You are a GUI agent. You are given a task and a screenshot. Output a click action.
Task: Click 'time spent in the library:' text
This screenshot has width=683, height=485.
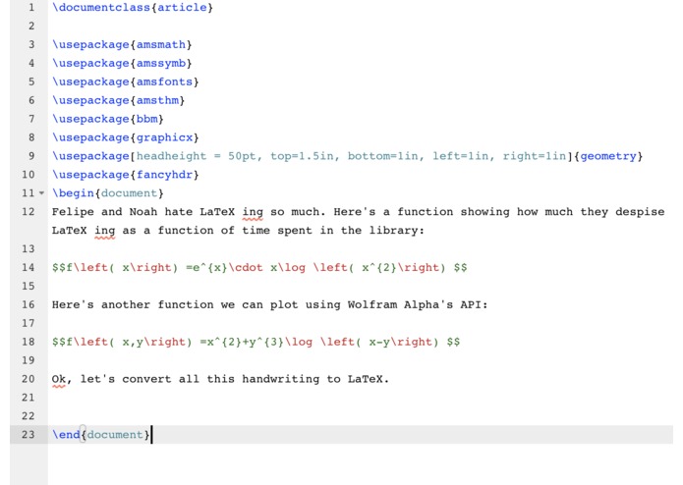pos(333,231)
